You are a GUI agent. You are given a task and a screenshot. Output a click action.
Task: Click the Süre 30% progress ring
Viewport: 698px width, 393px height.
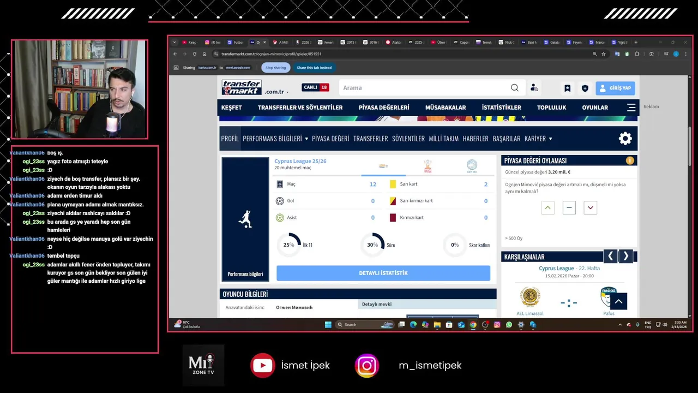pos(372,245)
